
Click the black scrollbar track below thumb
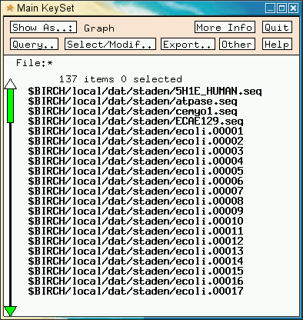tap(10, 214)
